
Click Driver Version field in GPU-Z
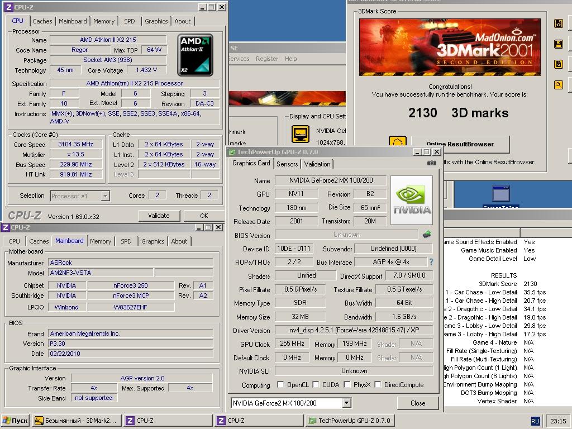[x=354, y=330]
